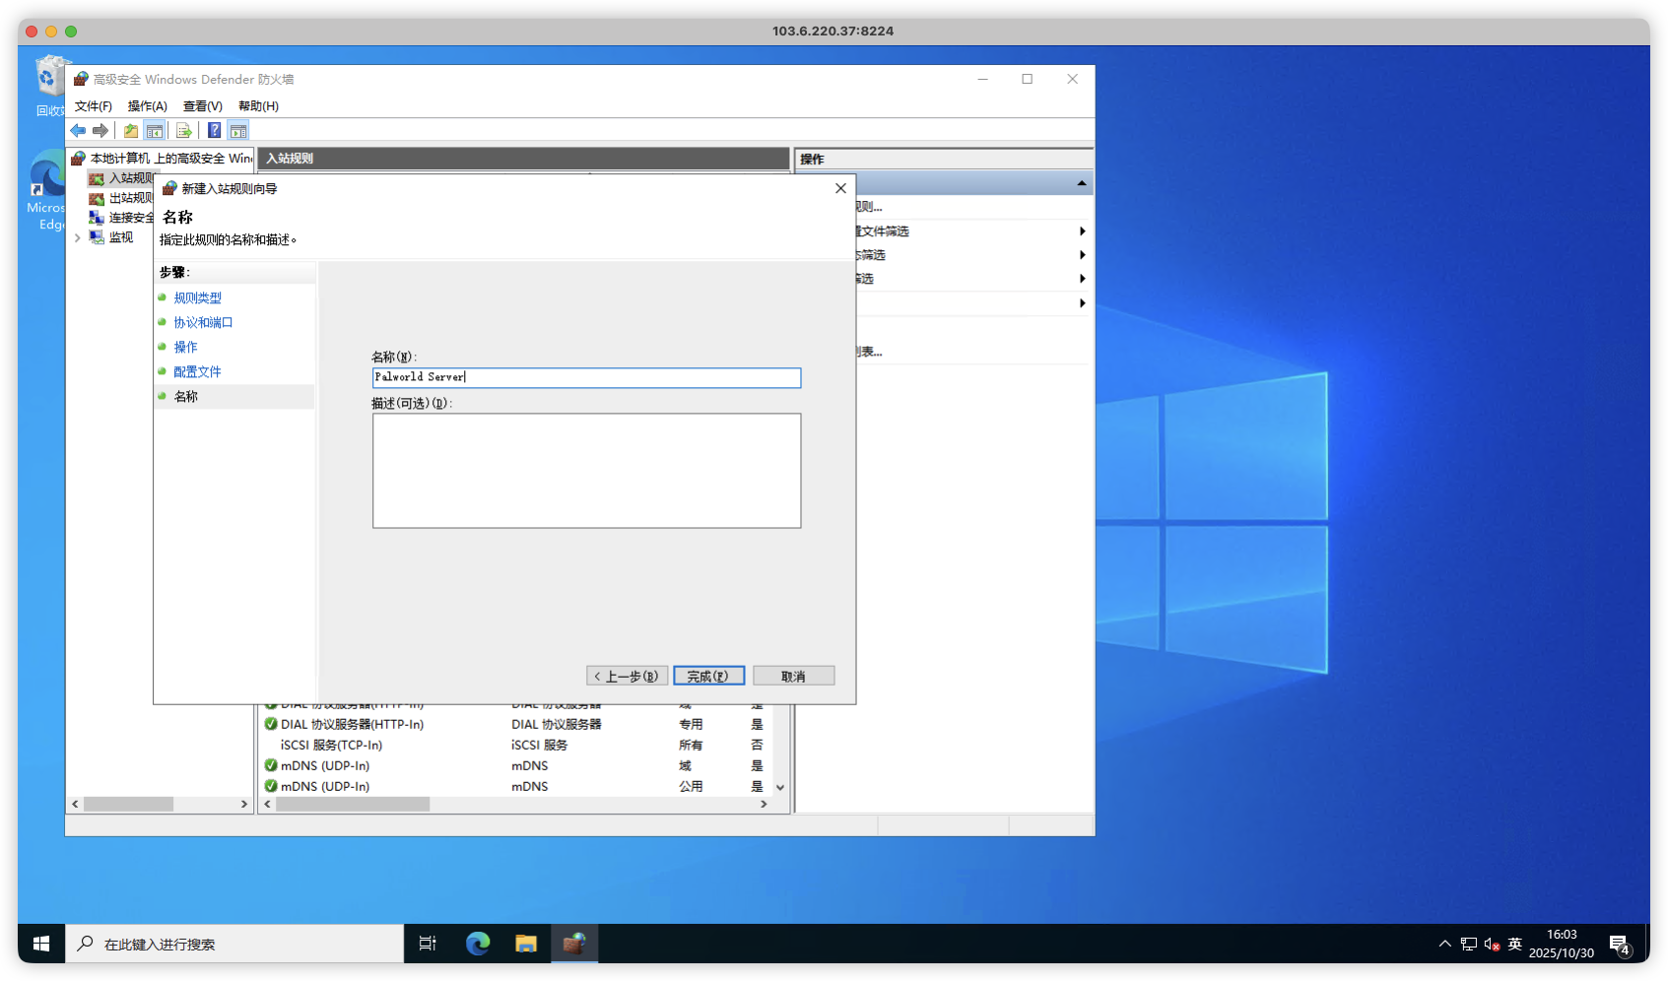Go to the 协议和端口 wizard step

(x=203, y=322)
